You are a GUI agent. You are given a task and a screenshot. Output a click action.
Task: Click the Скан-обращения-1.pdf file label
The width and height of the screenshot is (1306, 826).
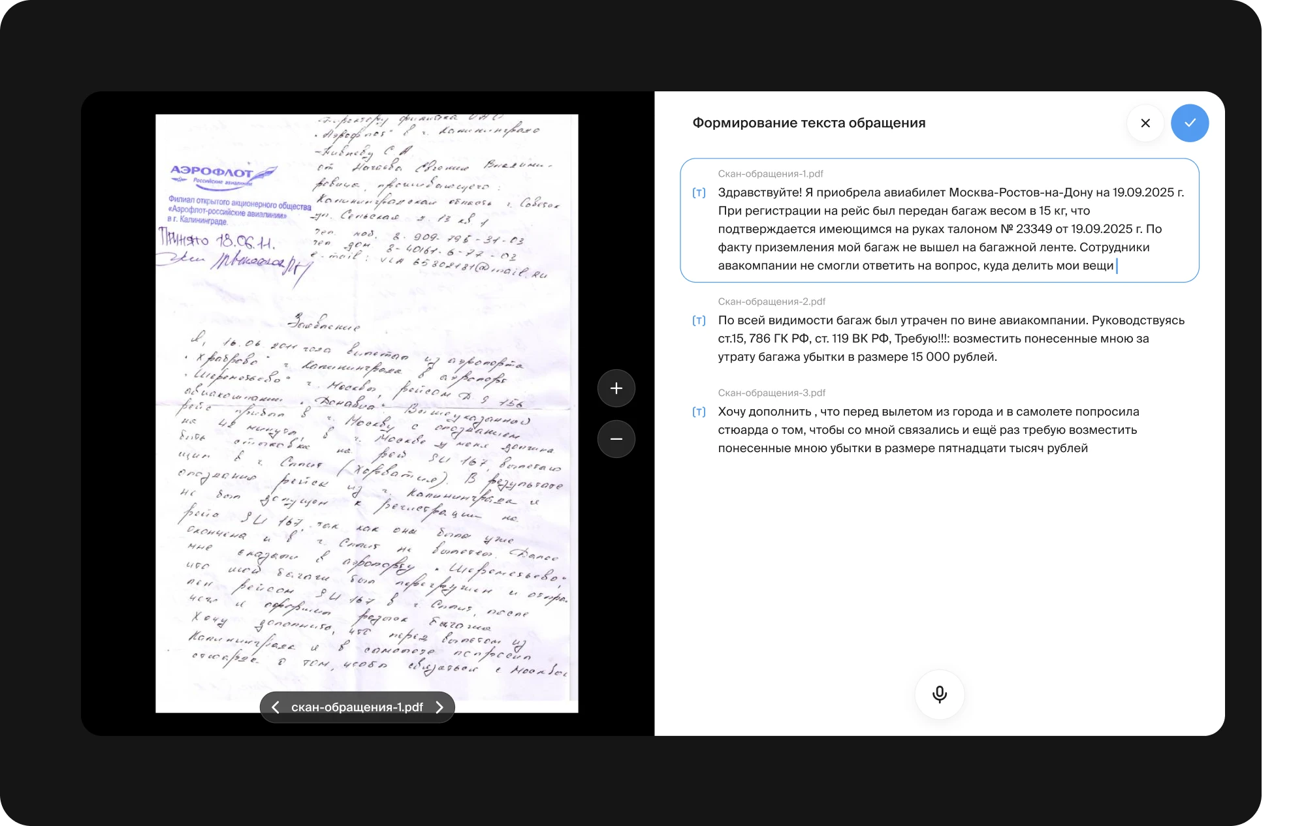click(771, 174)
